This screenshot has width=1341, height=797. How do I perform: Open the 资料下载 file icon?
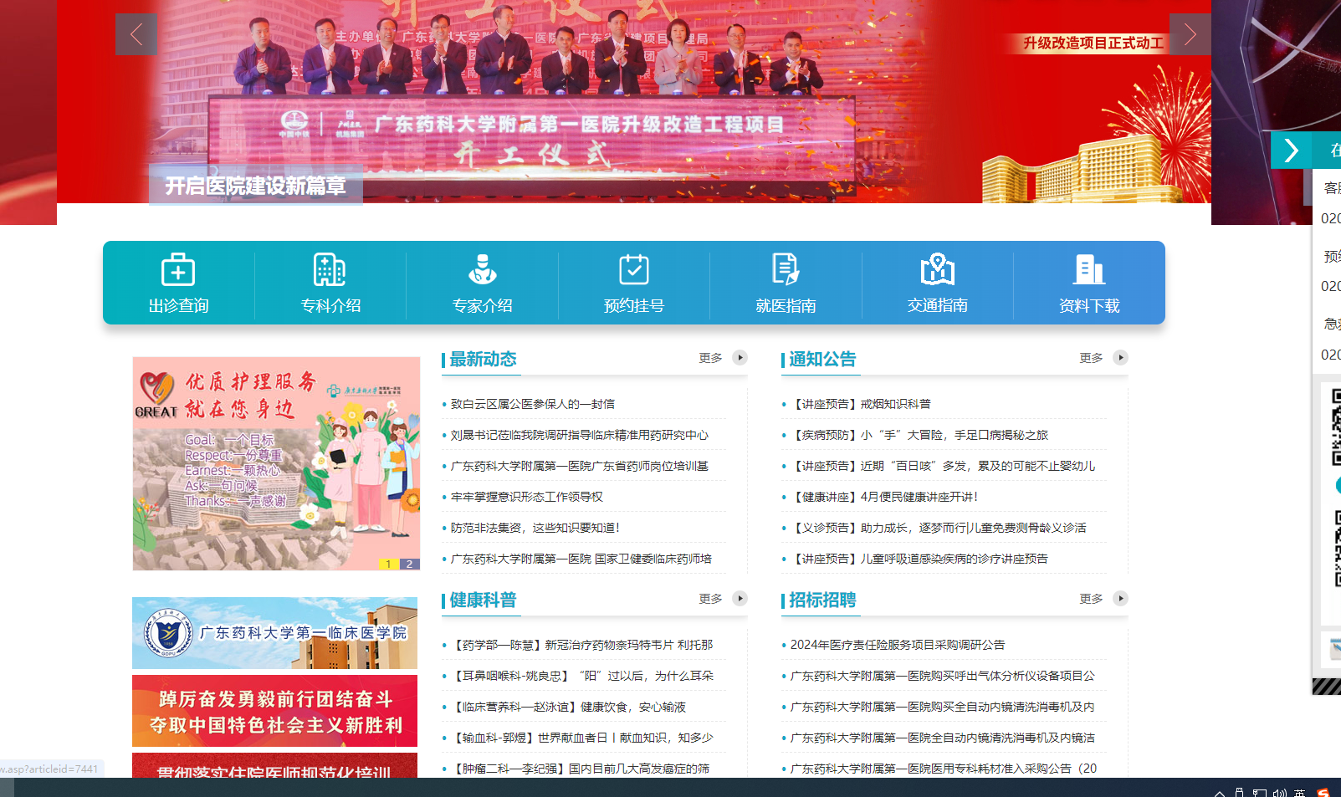pyautogui.click(x=1089, y=270)
